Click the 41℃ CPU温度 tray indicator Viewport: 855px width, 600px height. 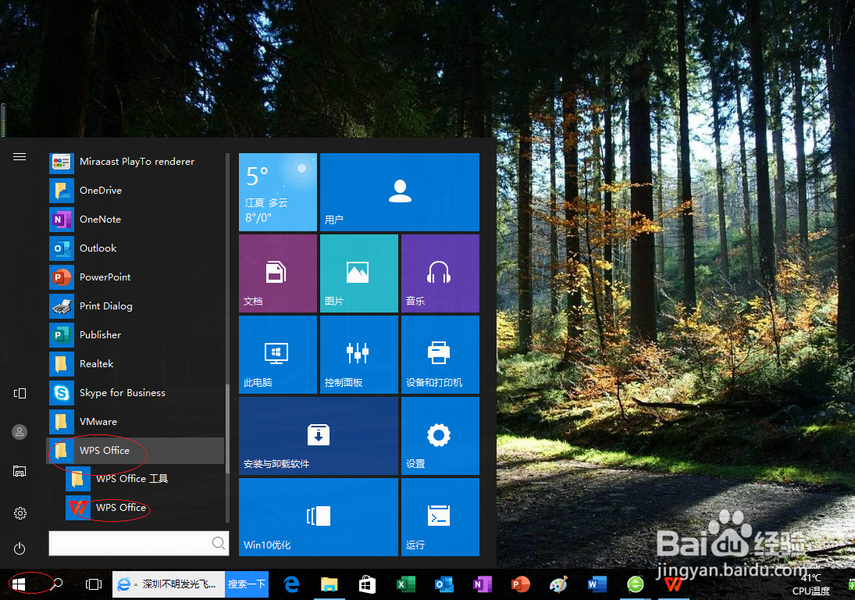pos(810,584)
